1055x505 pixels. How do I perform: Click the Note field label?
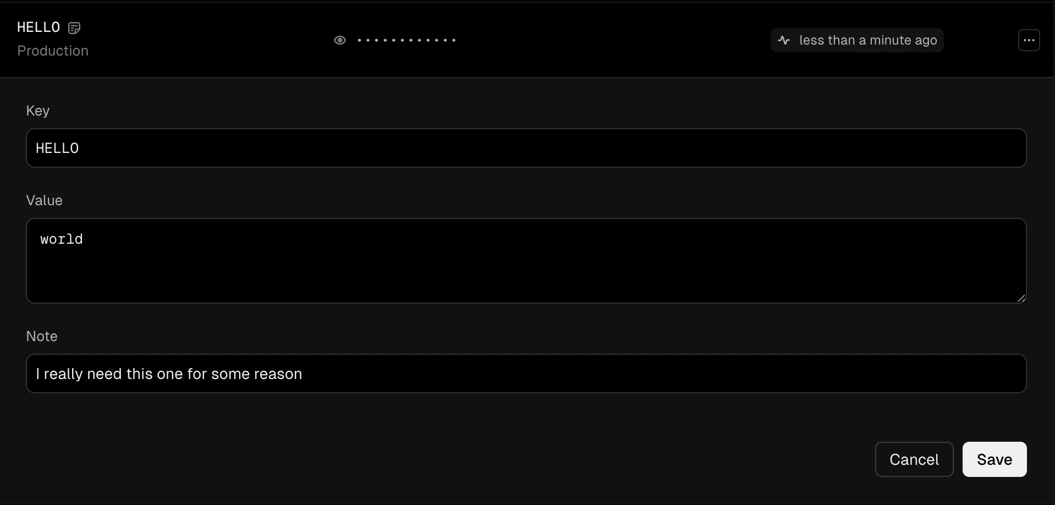[42, 336]
